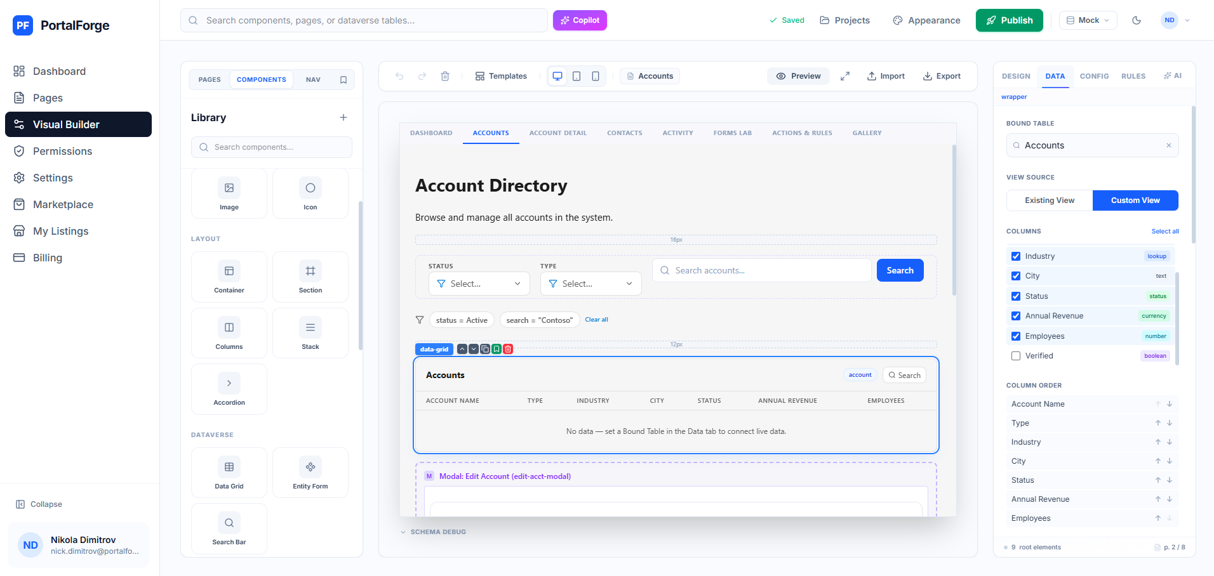Screen dimensions: 1214x576
Task: Open the Status Select dropdown
Action: click(x=479, y=284)
